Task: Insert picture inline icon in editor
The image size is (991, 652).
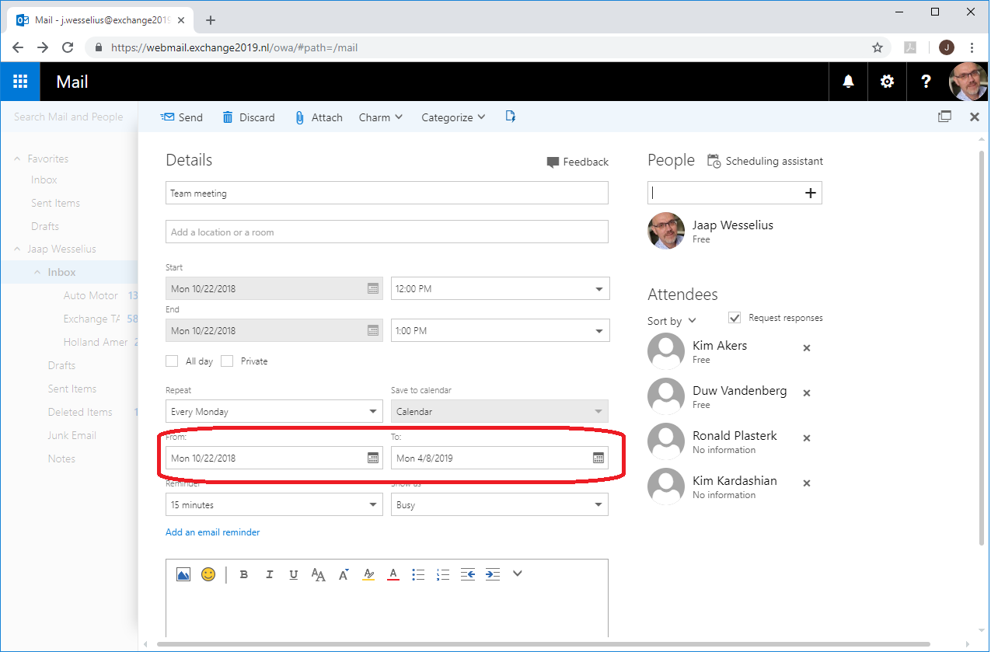Action: pos(183,574)
